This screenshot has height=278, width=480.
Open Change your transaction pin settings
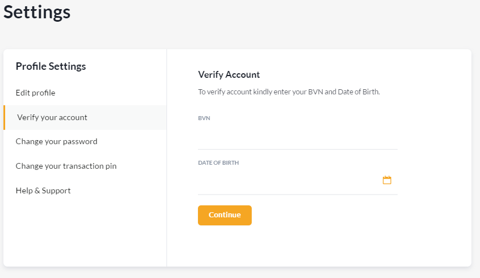click(x=66, y=166)
